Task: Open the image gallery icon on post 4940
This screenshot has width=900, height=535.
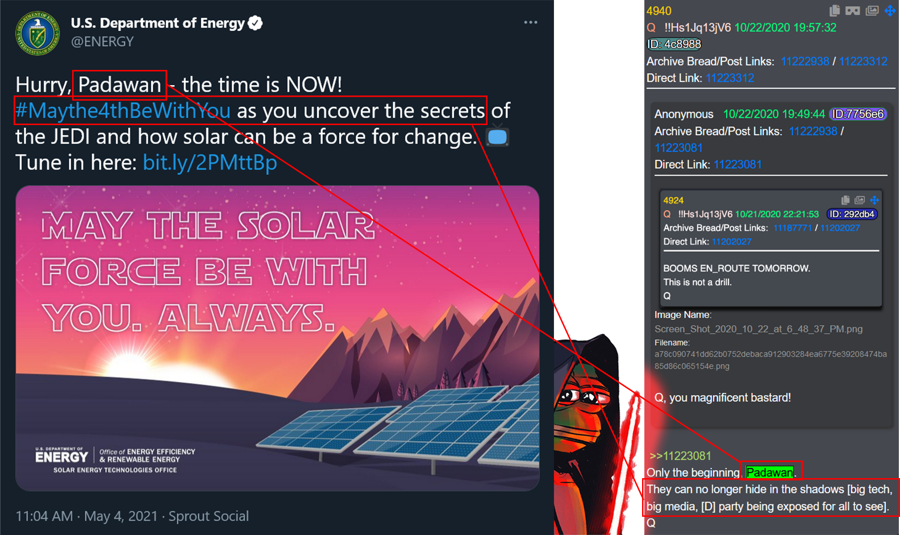Action: tap(872, 11)
